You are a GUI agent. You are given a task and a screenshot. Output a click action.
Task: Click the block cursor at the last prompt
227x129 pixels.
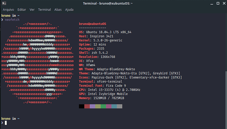pyautogui.click(x=6, y=123)
